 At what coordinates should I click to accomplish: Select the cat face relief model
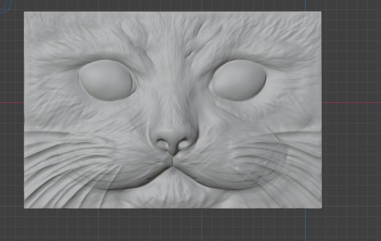coord(173,110)
